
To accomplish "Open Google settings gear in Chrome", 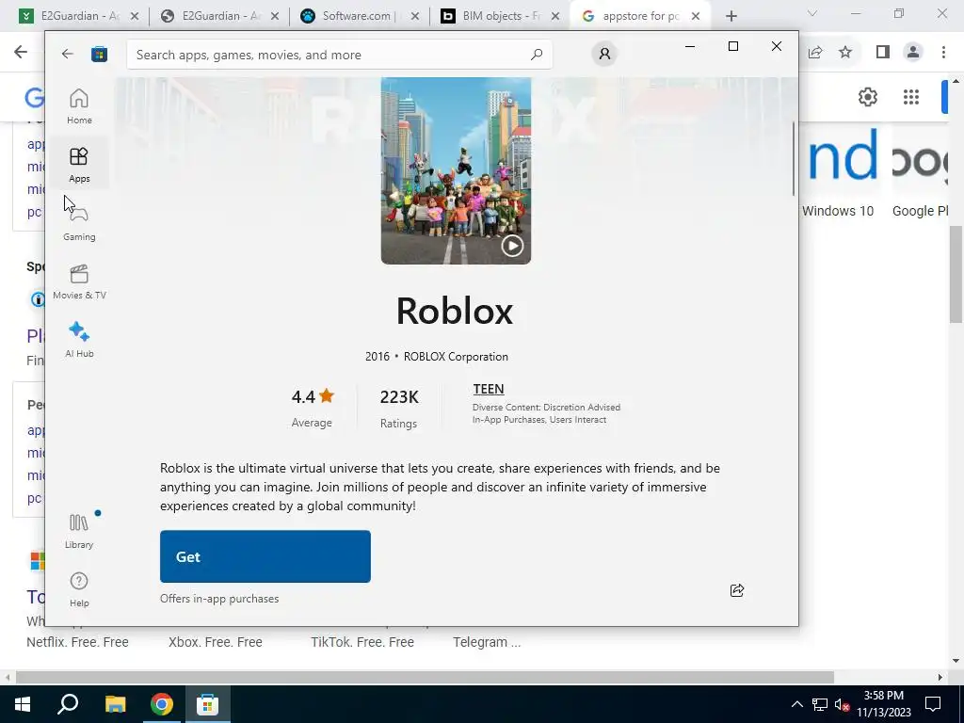I will [x=867, y=97].
